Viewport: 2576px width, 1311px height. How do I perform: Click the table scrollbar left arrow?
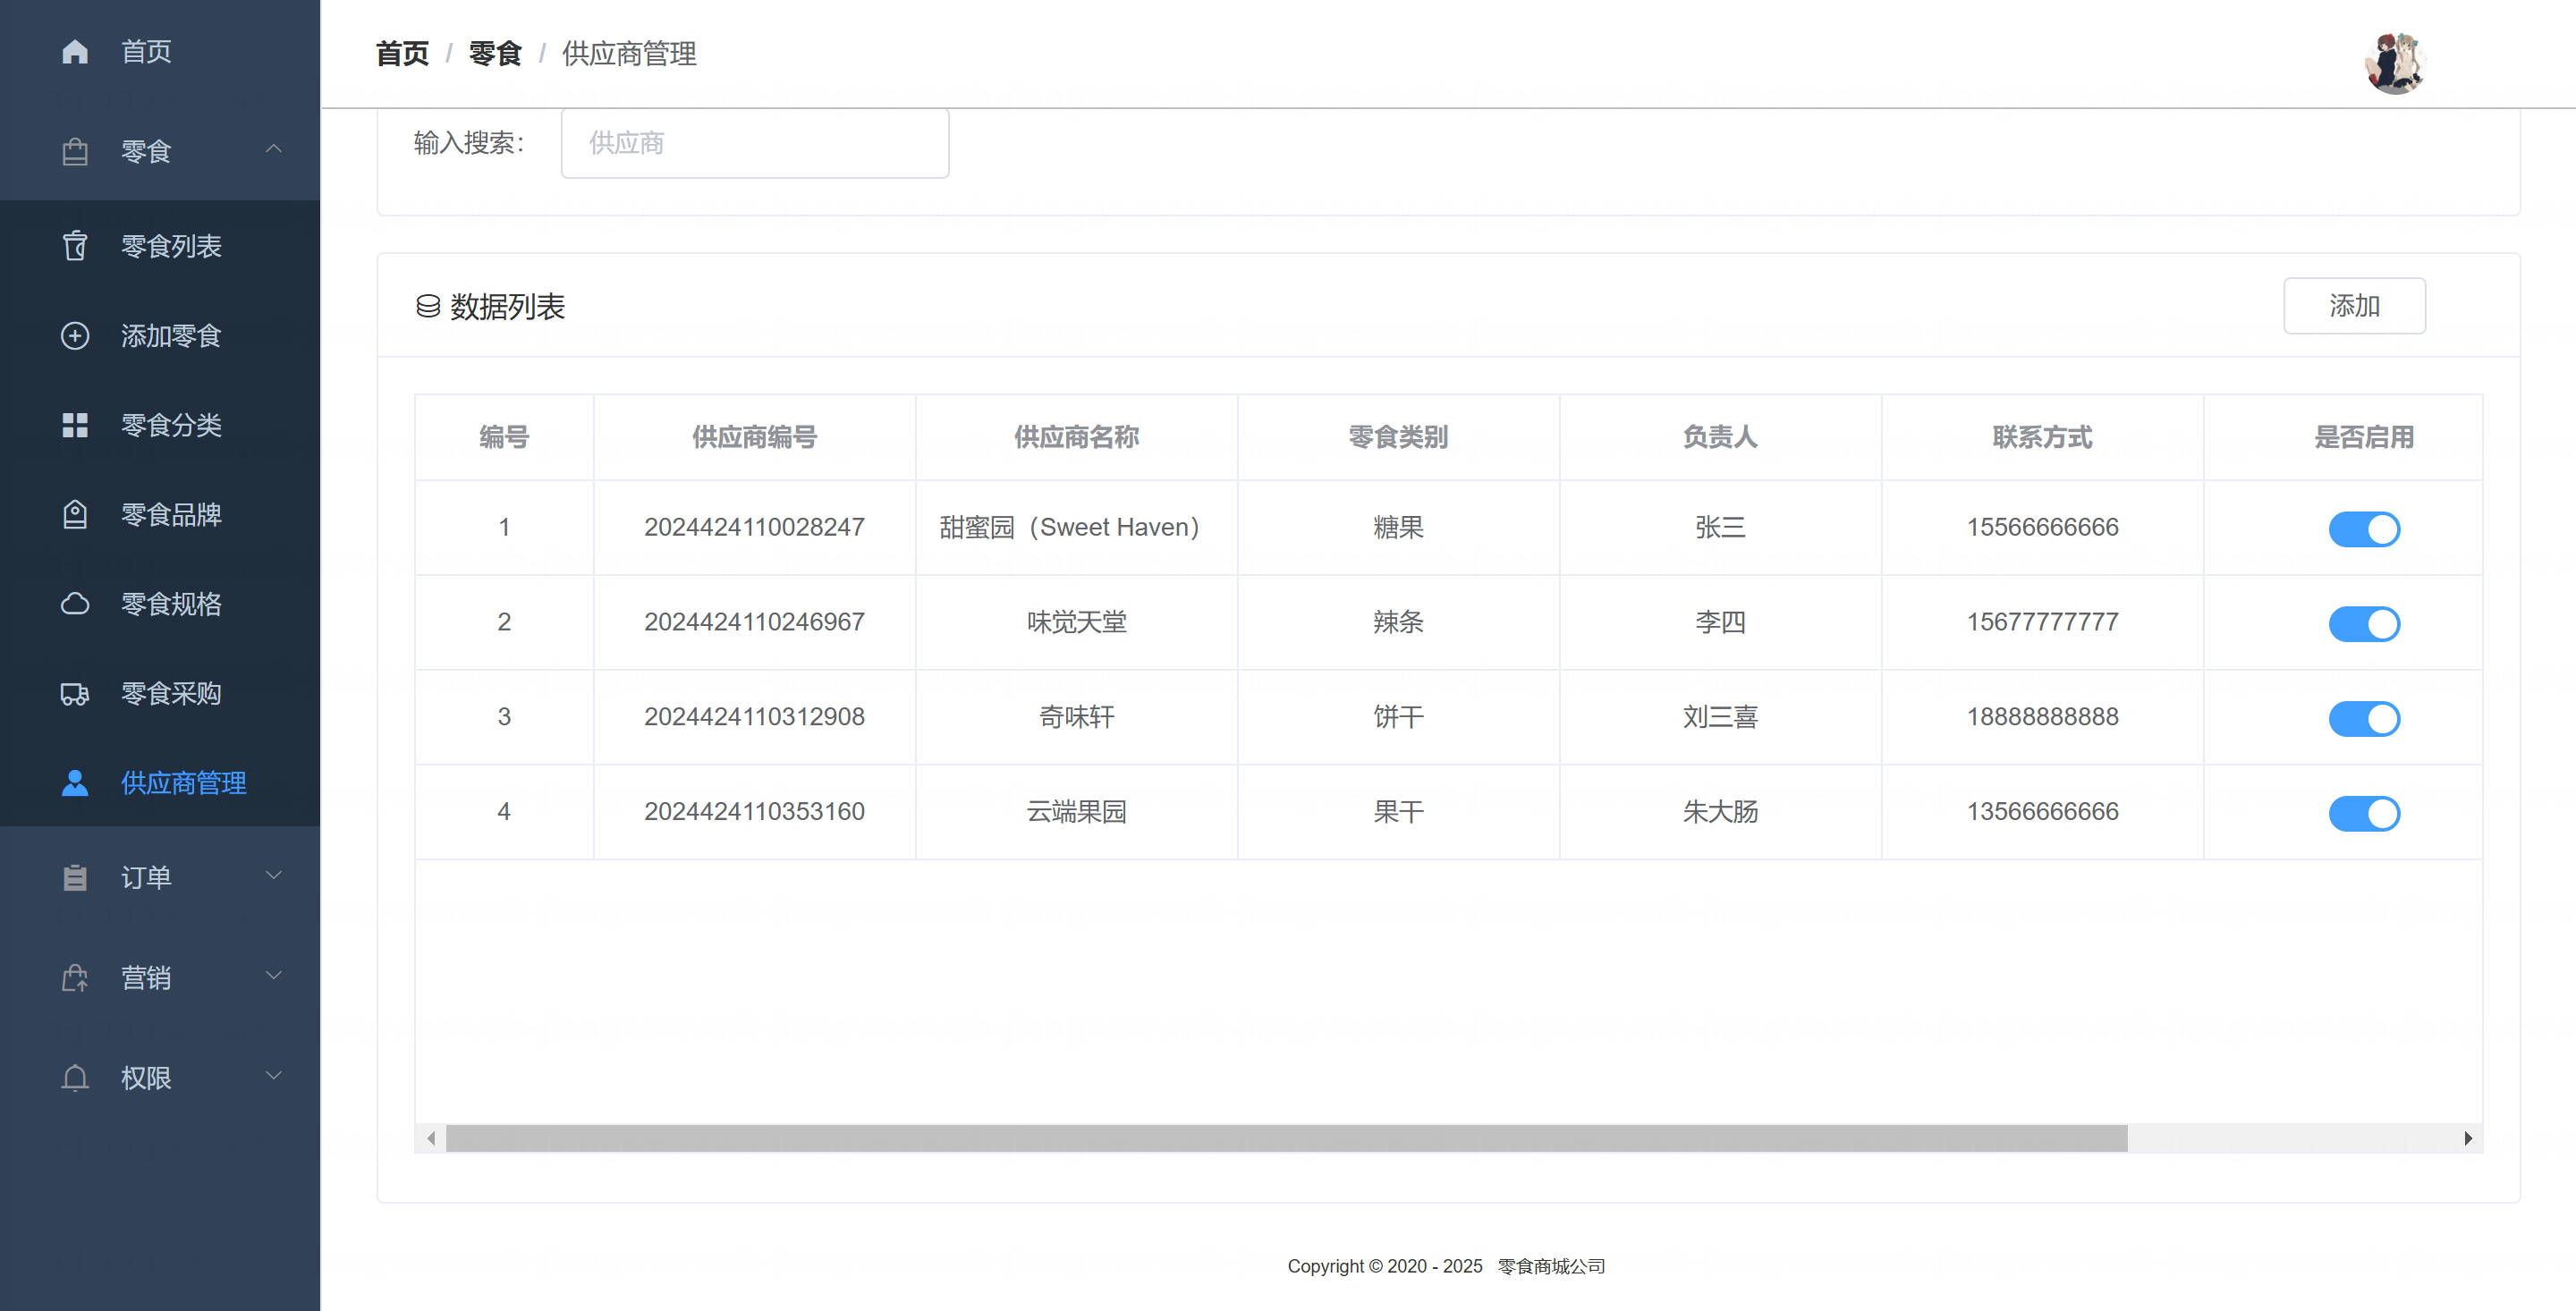click(x=431, y=1138)
